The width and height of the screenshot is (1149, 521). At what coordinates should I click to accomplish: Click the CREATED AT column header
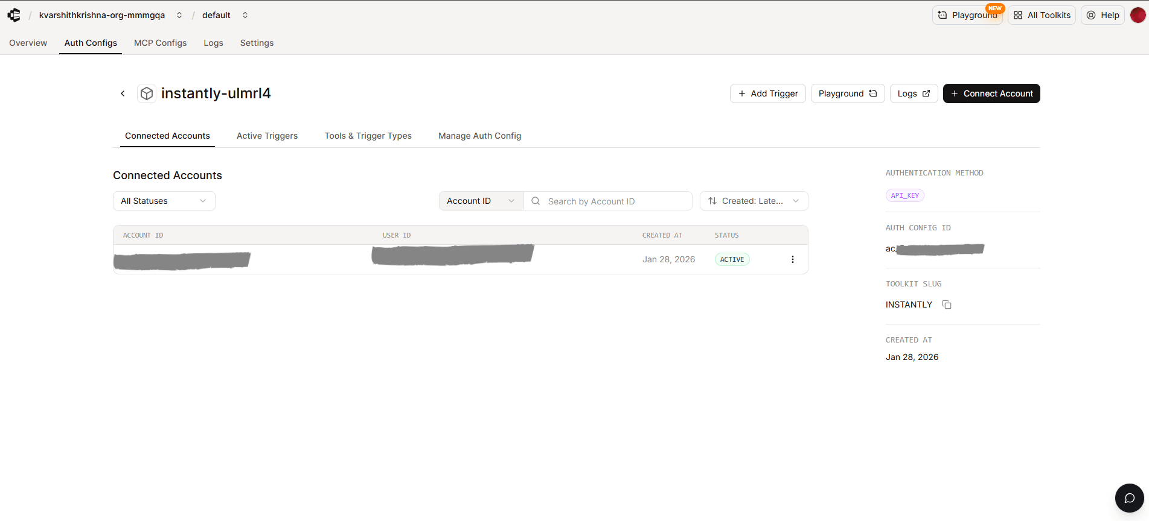click(662, 235)
